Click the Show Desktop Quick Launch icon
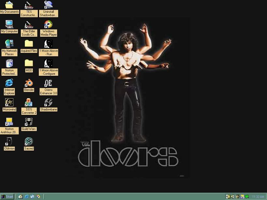 pyautogui.click(x=32, y=197)
